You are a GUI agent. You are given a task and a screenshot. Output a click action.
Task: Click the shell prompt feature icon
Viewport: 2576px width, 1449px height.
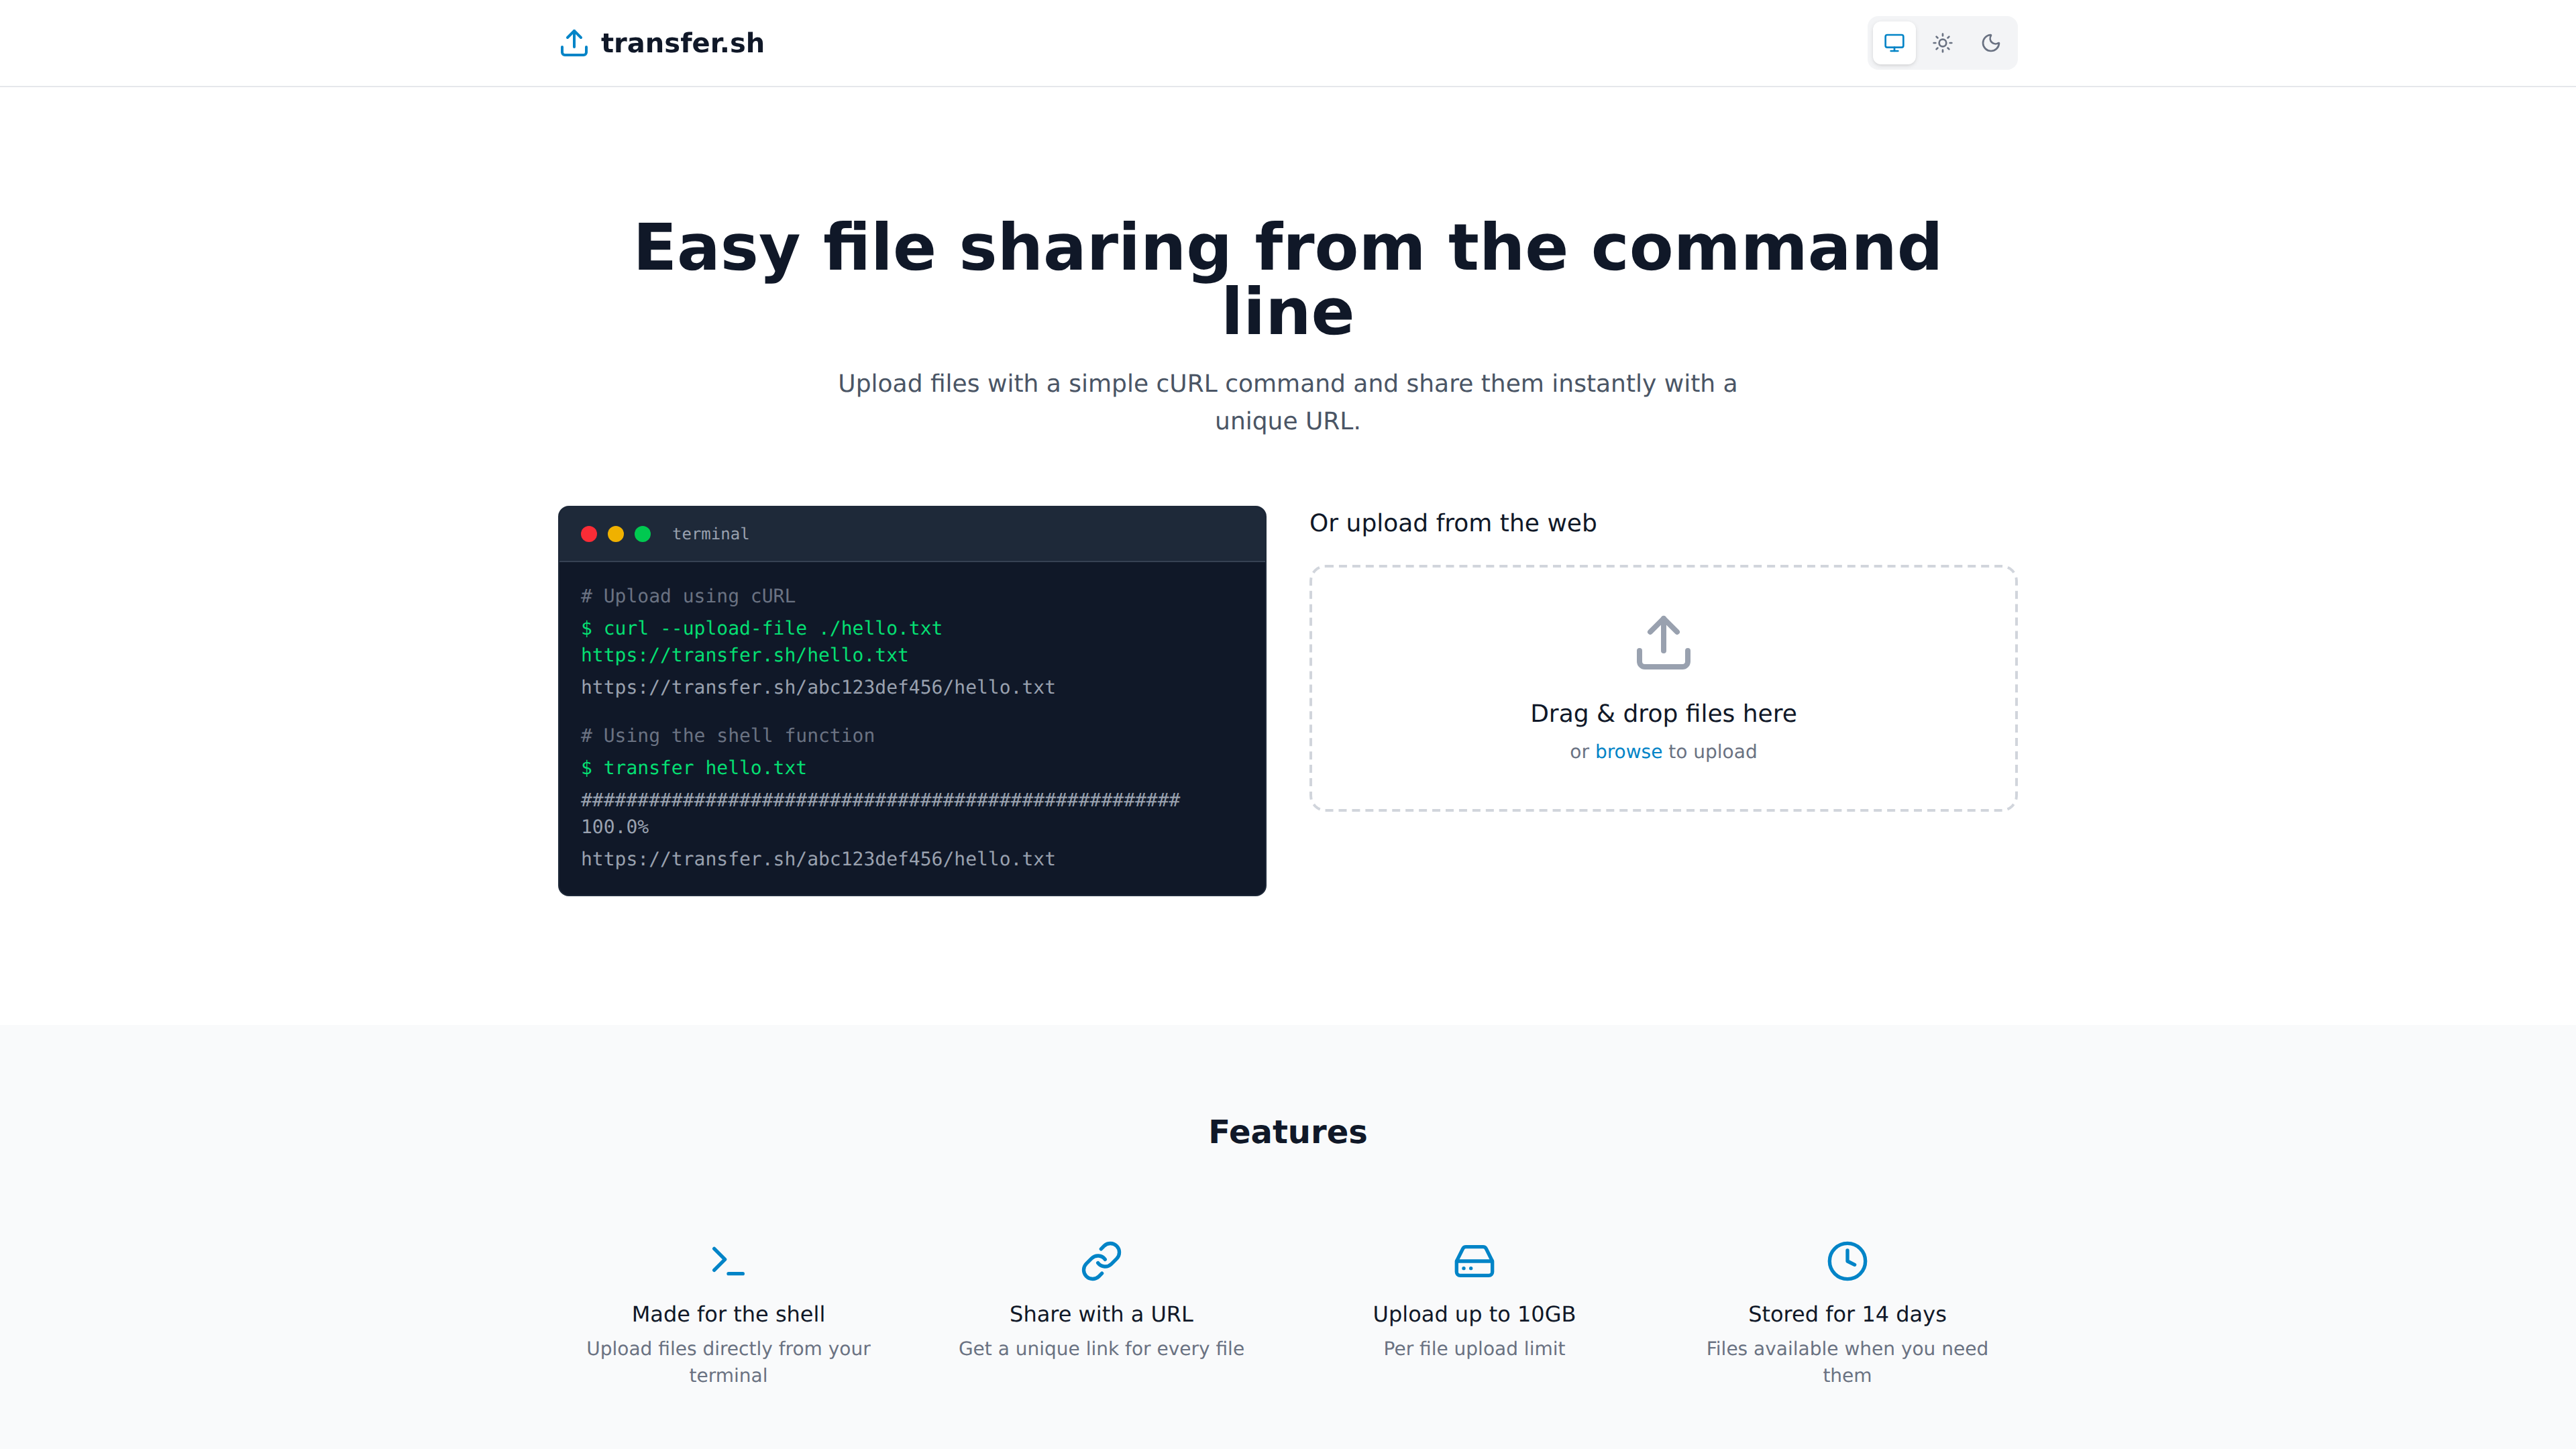[727, 1260]
